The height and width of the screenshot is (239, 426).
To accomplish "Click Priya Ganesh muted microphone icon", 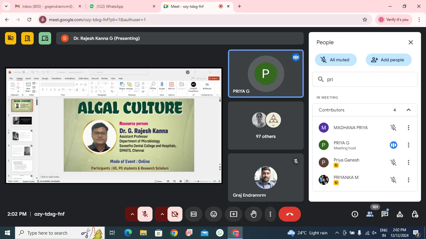I will pyautogui.click(x=394, y=162).
